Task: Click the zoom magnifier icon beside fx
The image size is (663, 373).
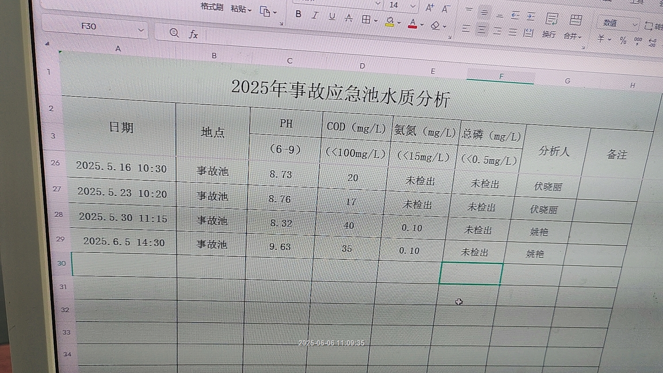Action: [174, 33]
